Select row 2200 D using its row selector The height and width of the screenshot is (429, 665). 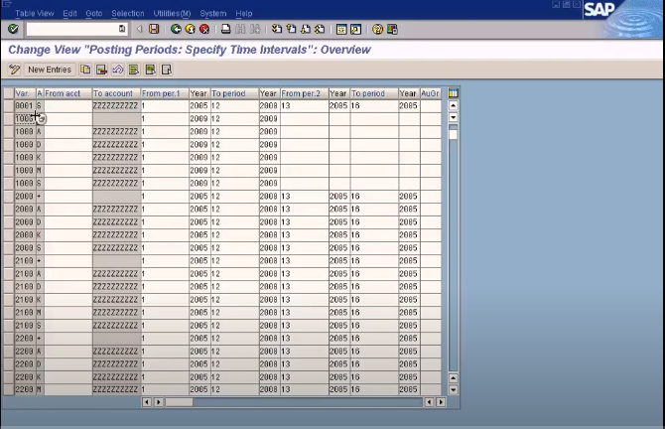pyautogui.click(x=9, y=364)
